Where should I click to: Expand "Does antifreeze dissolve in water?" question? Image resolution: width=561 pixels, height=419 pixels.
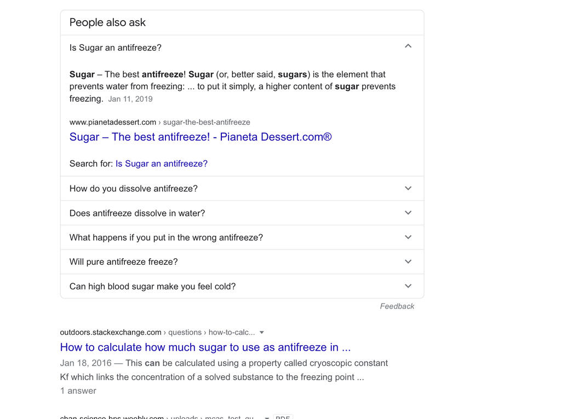(137, 213)
